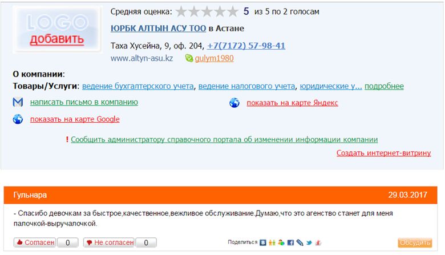Click the Обсудить discuss button
Viewport: 445px width, 255px height.
click(415, 243)
